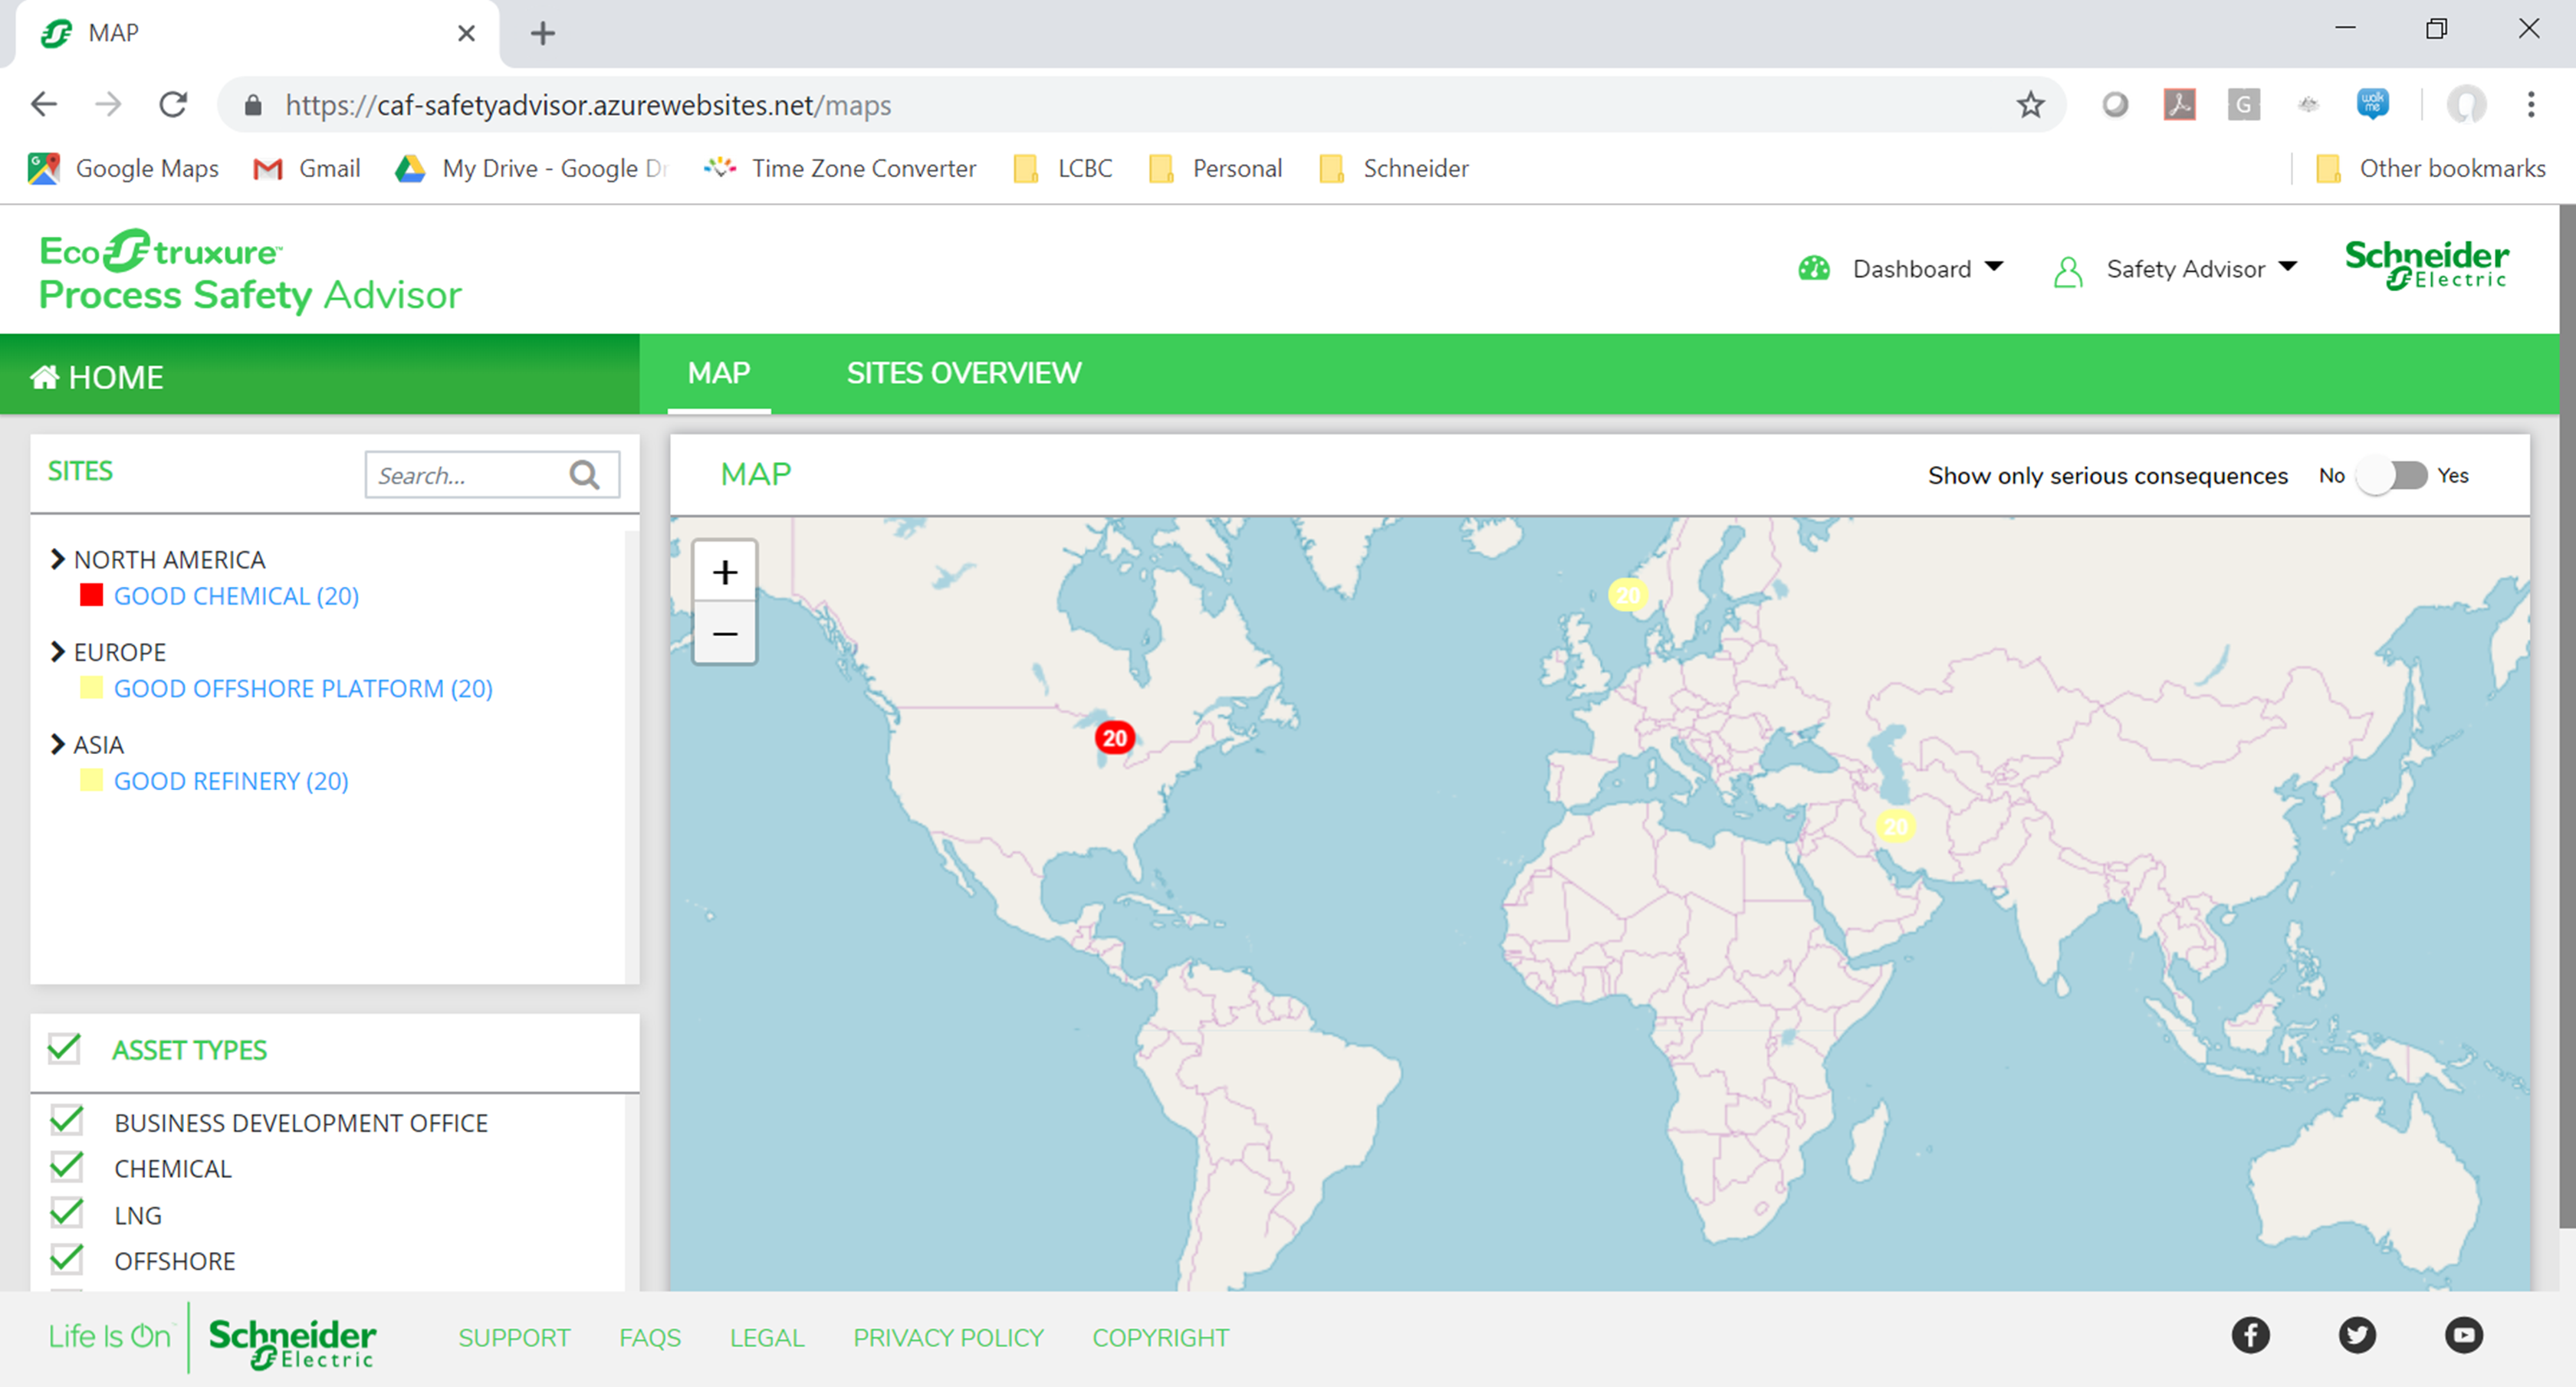This screenshot has width=2576, height=1387.
Task: Open the YouTube icon in footer
Action: pyautogui.click(x=2463, y=1335)
